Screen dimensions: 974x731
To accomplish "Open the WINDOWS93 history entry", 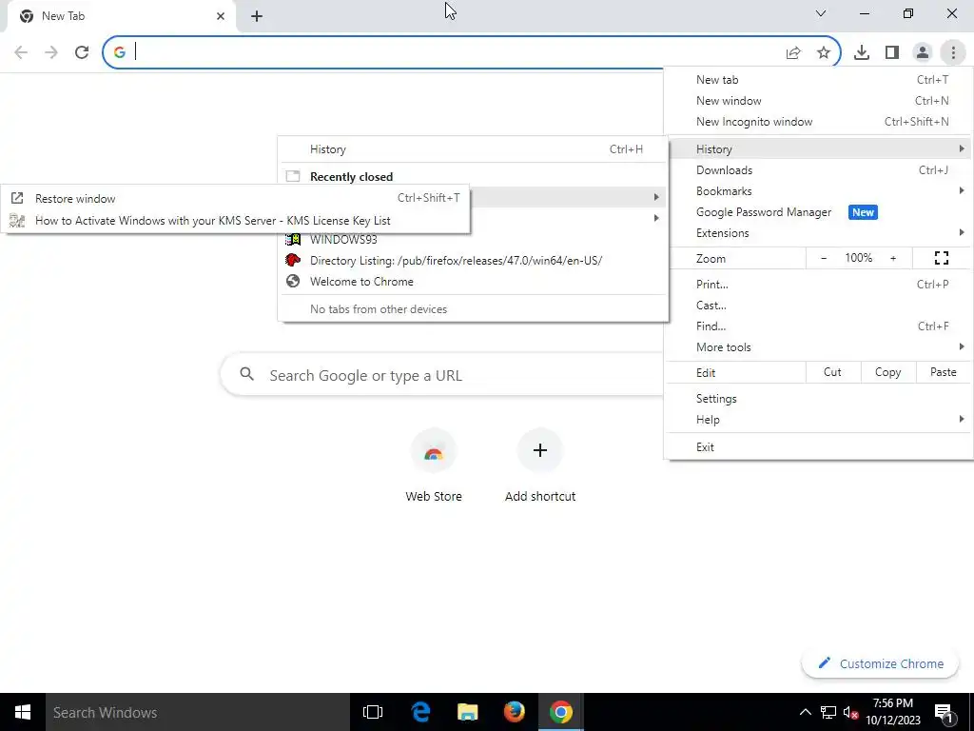I will click(474, 240).
